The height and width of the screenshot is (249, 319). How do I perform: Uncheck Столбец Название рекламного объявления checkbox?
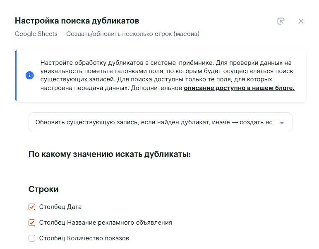click(x=32, y=223)
